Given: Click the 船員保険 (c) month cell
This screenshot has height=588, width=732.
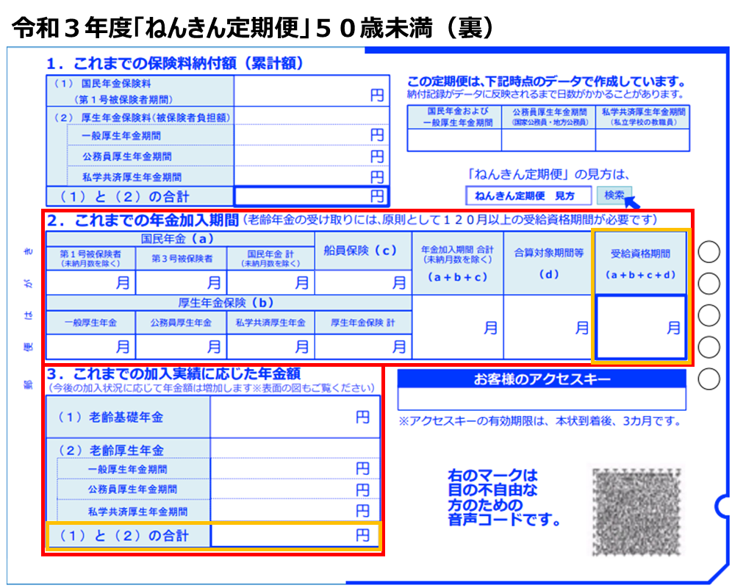Looking at the screenshot, I should click(363, 282).
